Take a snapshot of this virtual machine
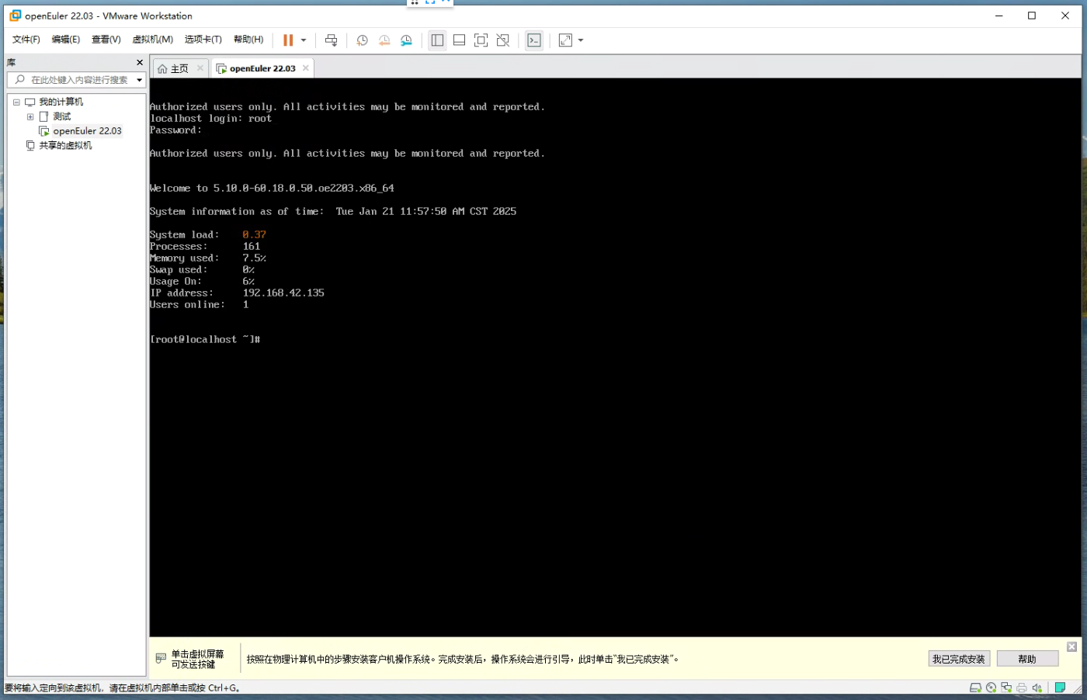1087x700 pixels. [362, 40]
